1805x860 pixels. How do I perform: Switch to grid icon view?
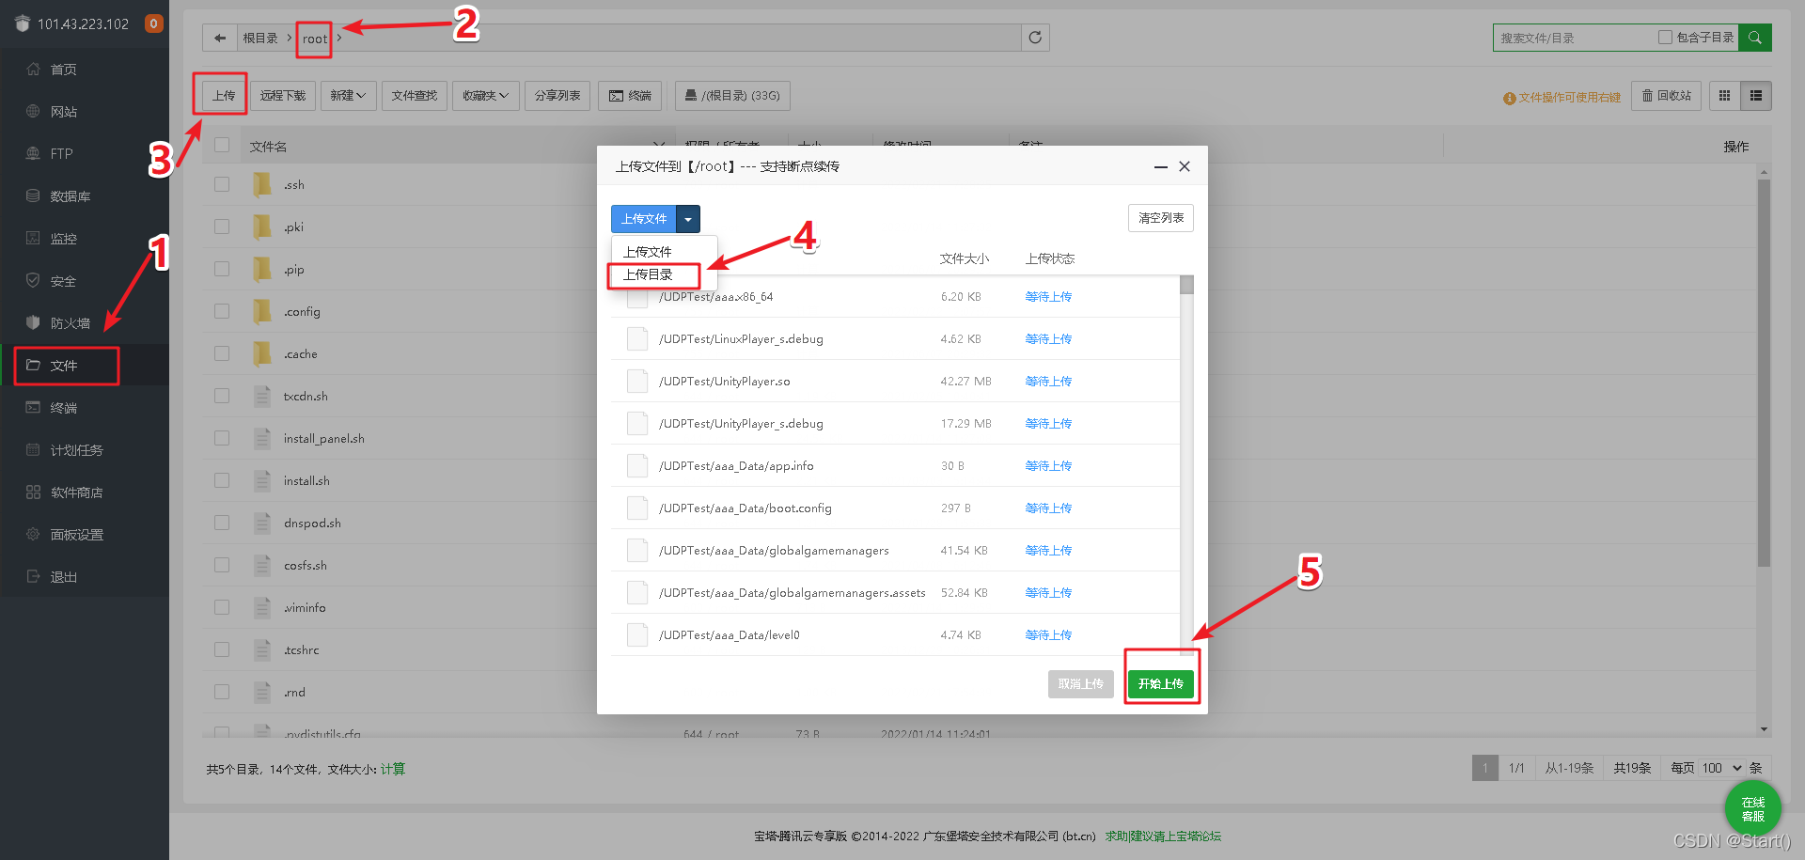click(x=1724, y=96)
